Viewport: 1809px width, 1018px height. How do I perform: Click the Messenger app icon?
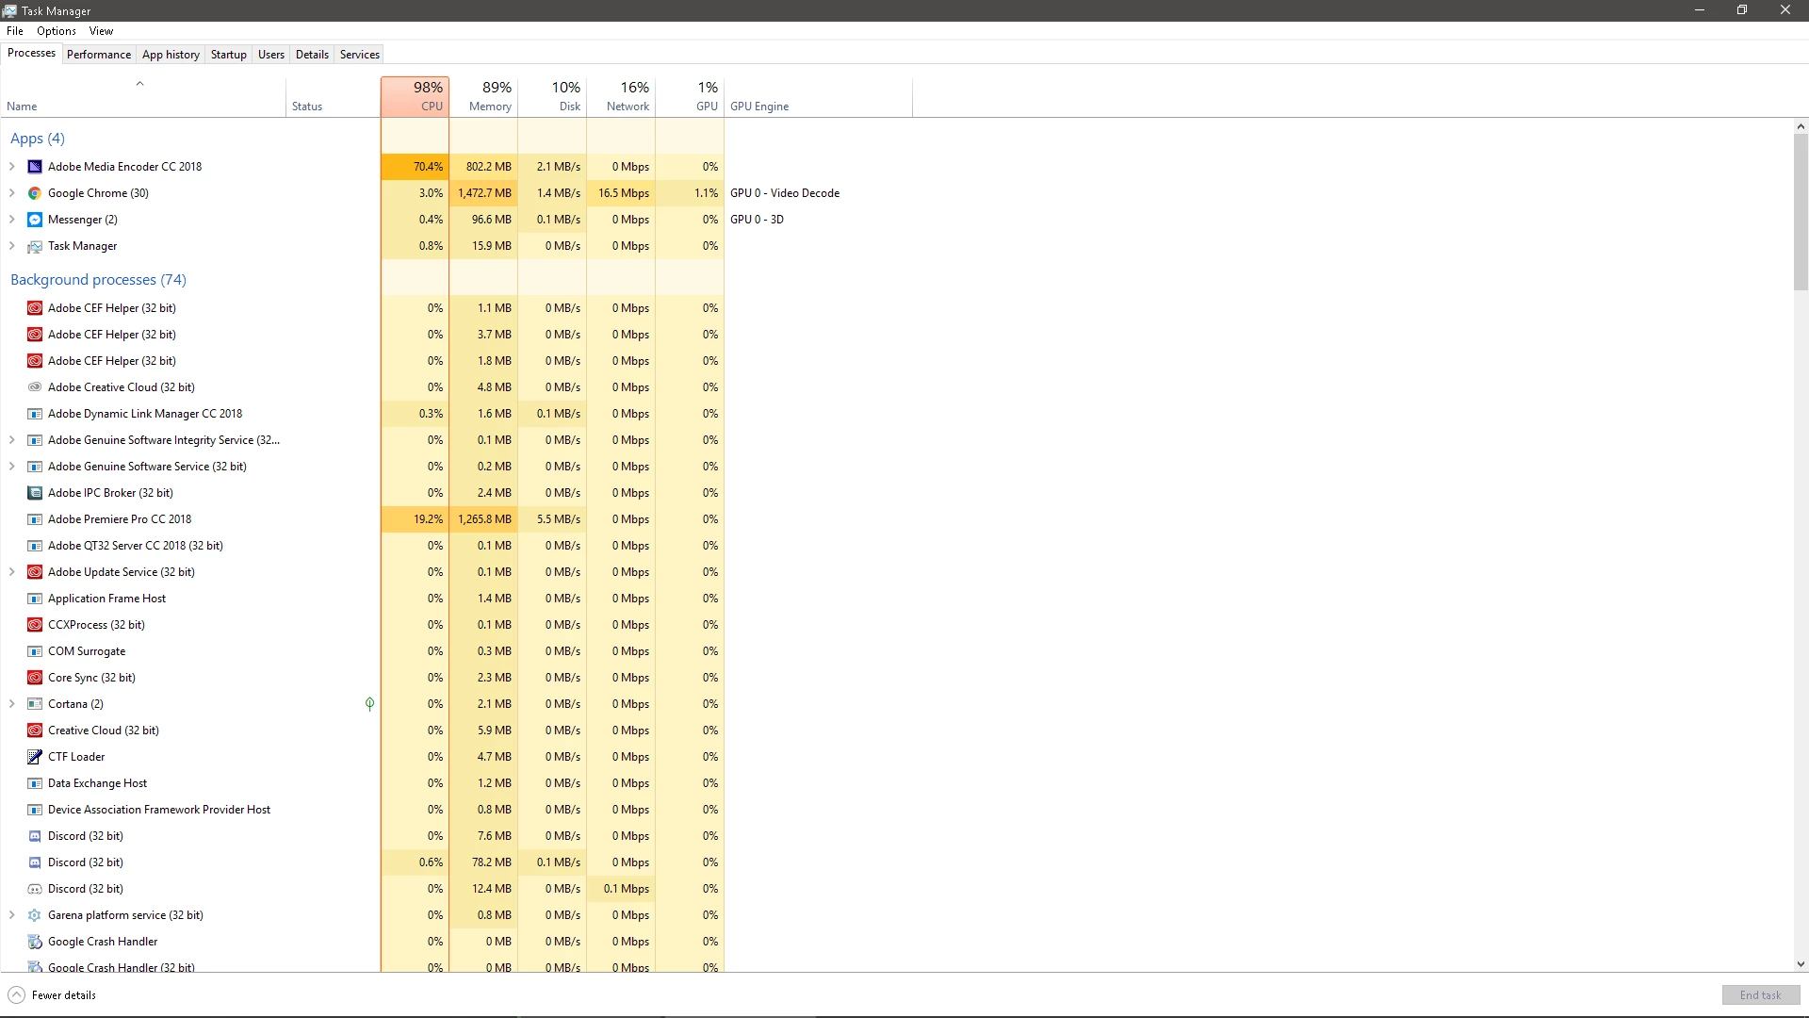[x=35, y=220]
